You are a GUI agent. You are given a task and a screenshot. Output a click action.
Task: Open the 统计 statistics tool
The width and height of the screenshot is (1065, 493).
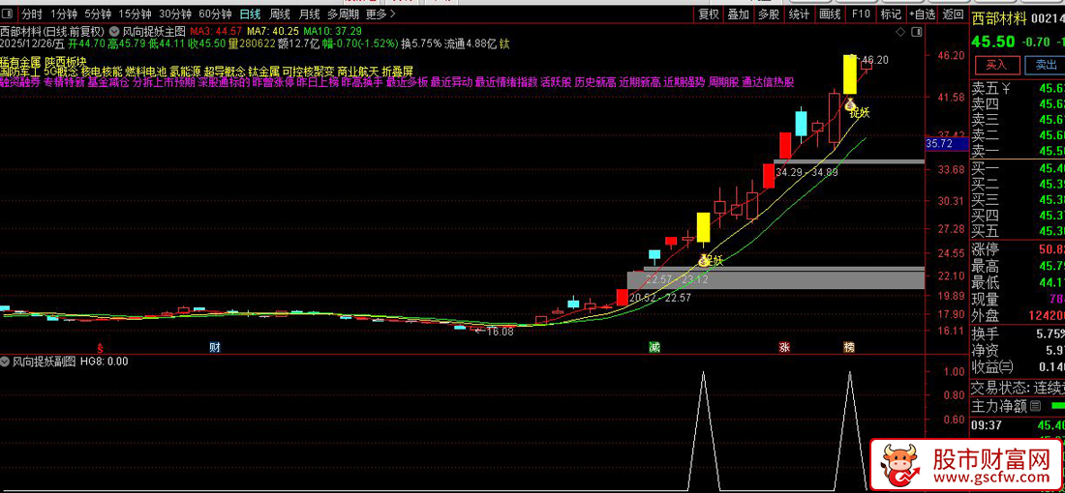[799, 14]
